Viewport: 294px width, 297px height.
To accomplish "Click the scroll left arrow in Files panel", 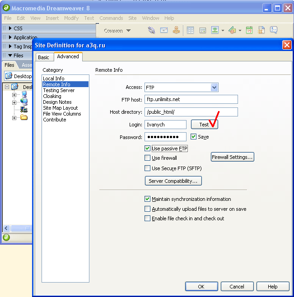I will (x=6, y=228).
